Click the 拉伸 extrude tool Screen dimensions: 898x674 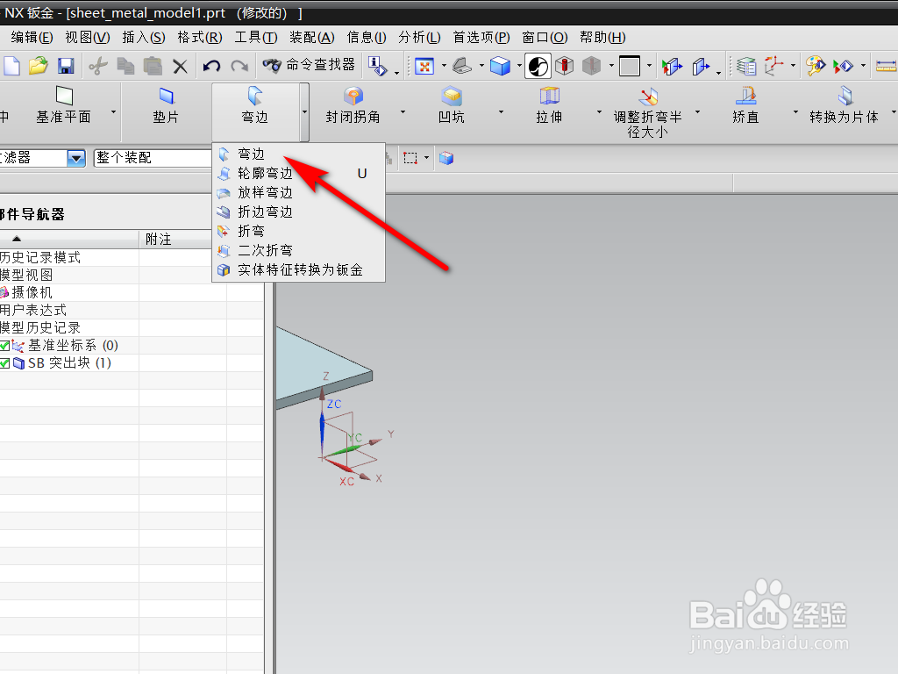tap(549, 105)
